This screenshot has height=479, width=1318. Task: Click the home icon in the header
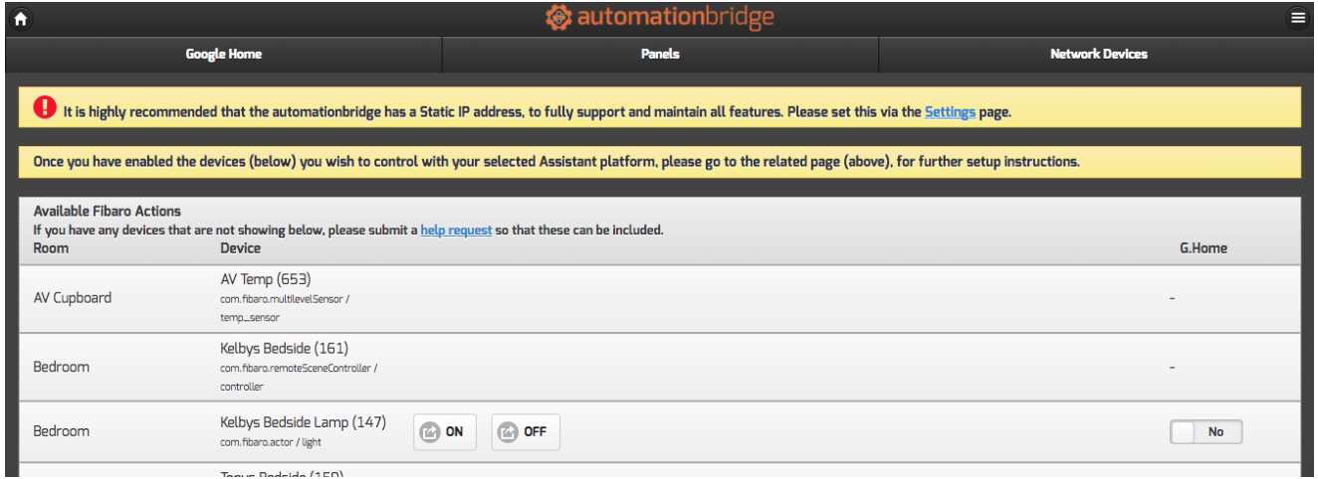click(x=20, y=19)
